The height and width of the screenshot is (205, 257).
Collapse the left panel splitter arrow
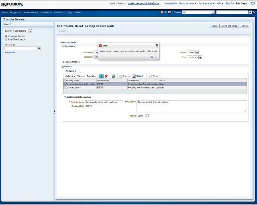tap(54, 111)
